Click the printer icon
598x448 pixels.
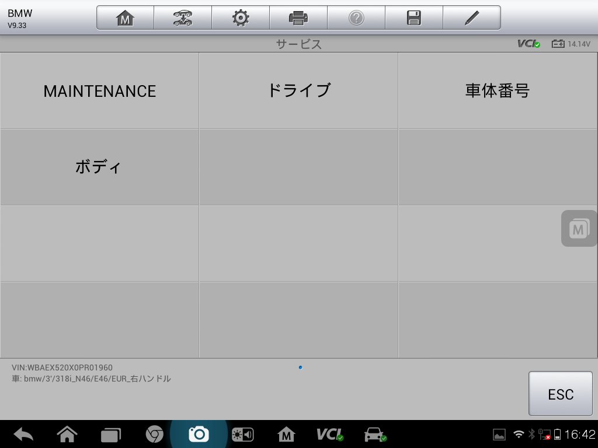(298, 18)
